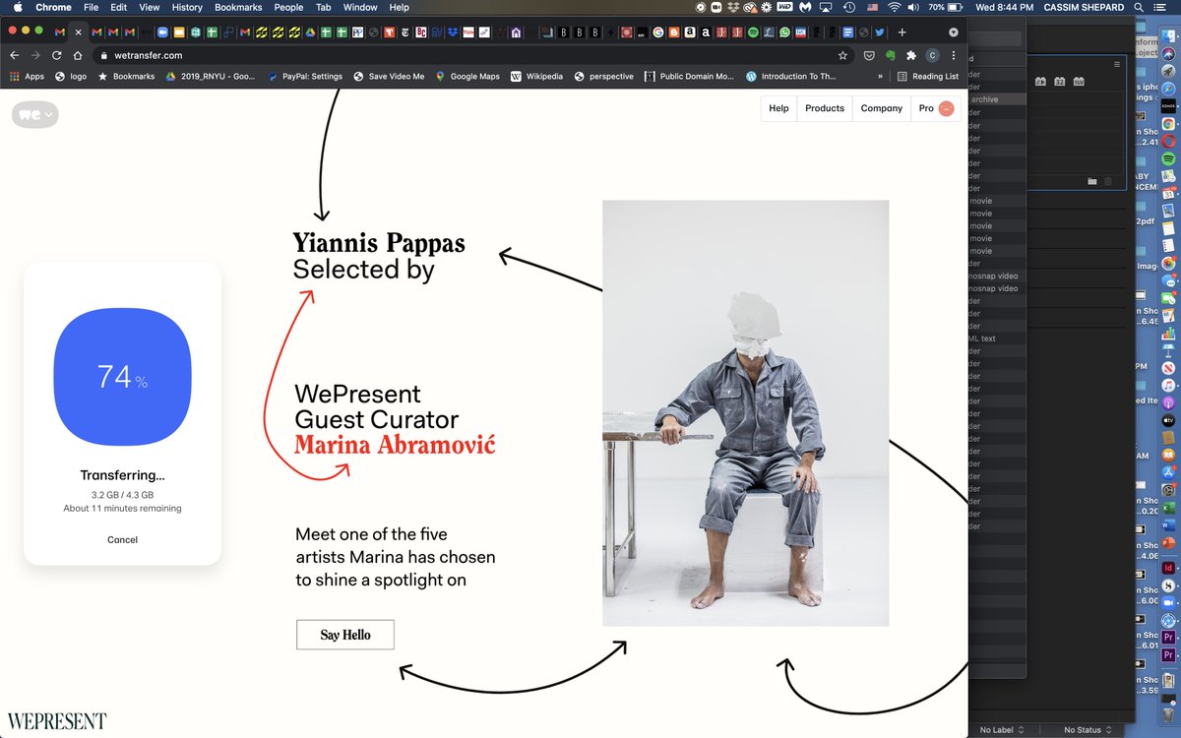Open the Bookmarks folder in bookmarks bar
The width and height of the screenshot is (1181, 738).
pyautogui.click(x=126, y=76)
